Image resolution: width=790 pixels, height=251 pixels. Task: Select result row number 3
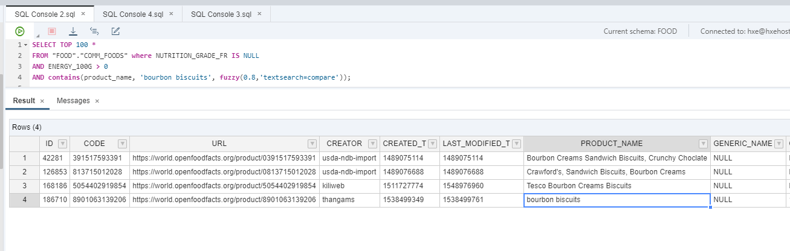point(24,186)
